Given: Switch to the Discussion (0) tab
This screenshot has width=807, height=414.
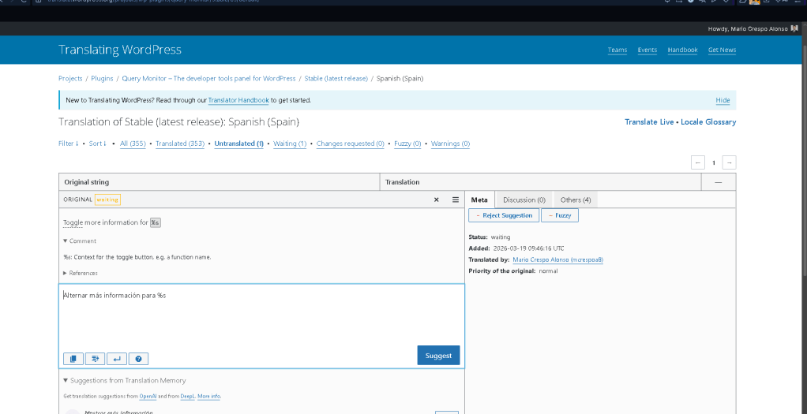Looking at the screenshot, I should click(x=524, y=200).
